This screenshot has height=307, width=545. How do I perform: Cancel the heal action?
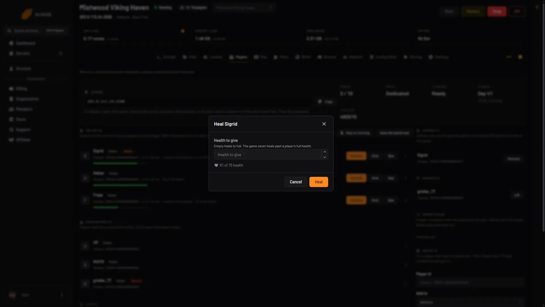pyautogui.click(x=295, y=182)
